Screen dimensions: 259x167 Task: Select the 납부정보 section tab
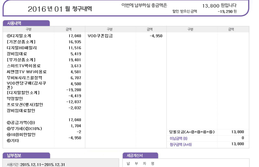tap(14, 155)
